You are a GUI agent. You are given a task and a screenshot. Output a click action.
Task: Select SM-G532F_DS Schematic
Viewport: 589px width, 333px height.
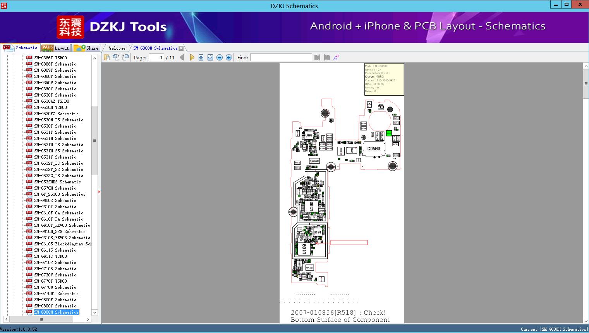(58, 163)
